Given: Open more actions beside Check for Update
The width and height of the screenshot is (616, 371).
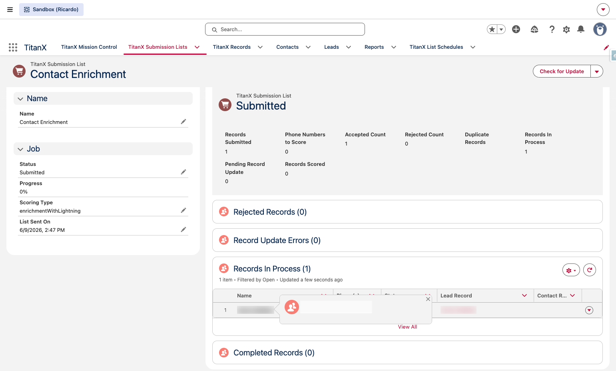Looking at the screenshot, I should (597, 72).
